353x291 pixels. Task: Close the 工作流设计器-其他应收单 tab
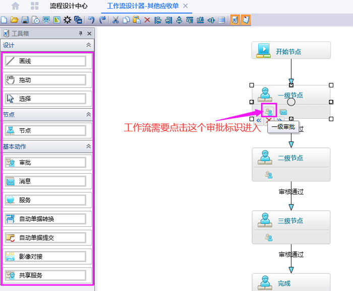[186, 6]
